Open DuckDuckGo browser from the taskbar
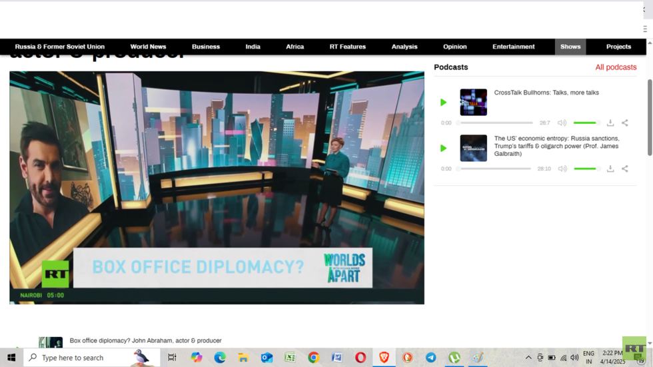Viewport: 653px width, 367px height. coord(407,358)
